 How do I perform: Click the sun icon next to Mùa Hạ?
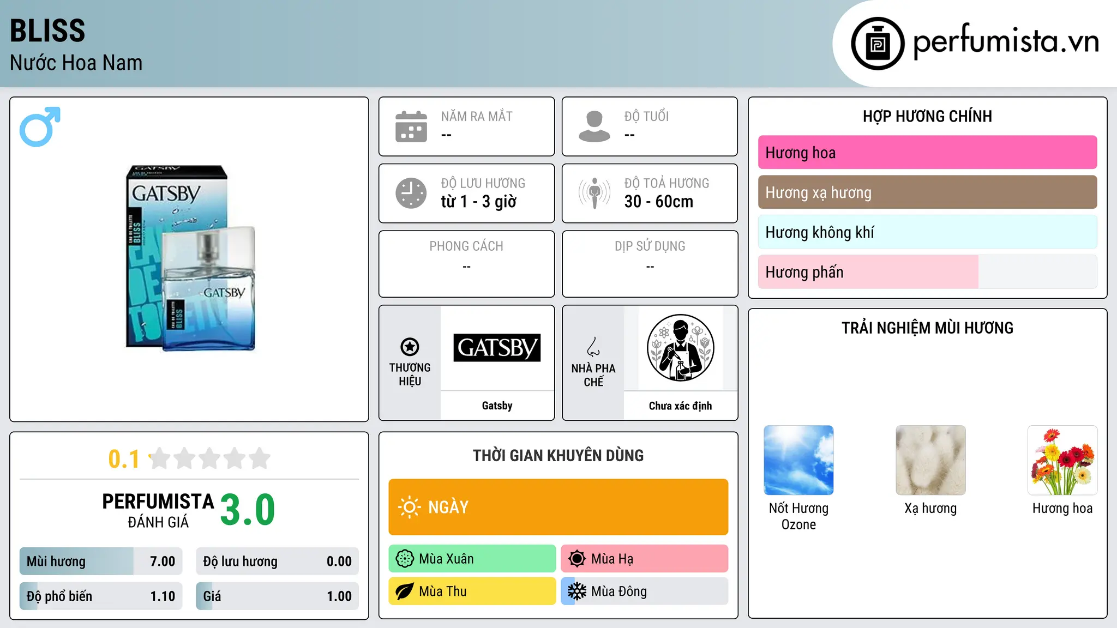pos(577,559)
